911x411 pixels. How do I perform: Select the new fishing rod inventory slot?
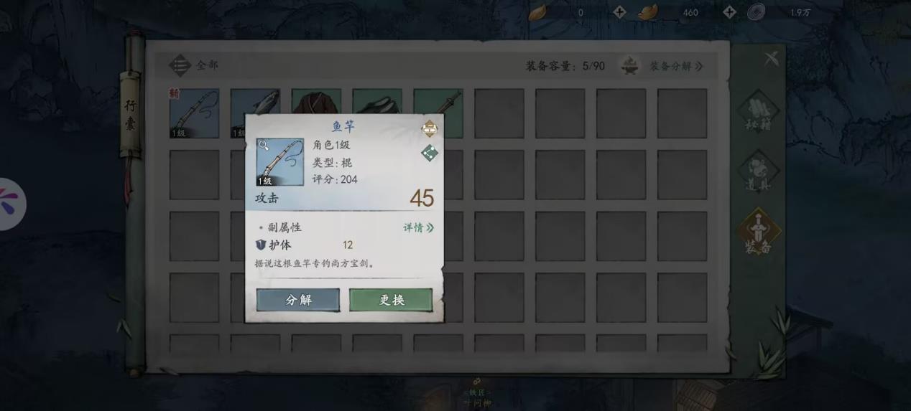pos(194,113)
